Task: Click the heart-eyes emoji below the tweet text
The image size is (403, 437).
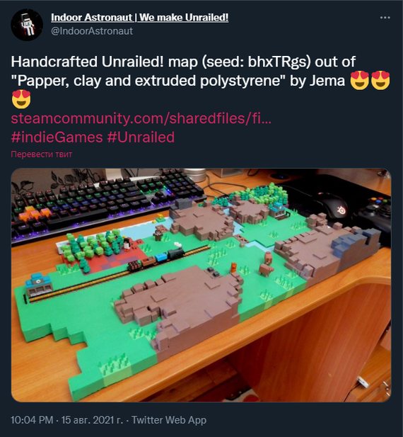Action: pyautogui.click(x=21, y=99)
